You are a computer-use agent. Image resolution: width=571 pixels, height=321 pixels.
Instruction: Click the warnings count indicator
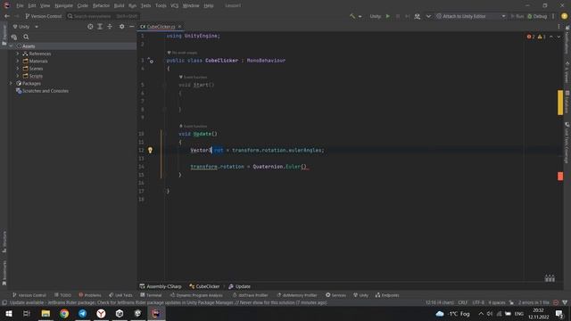542,37
